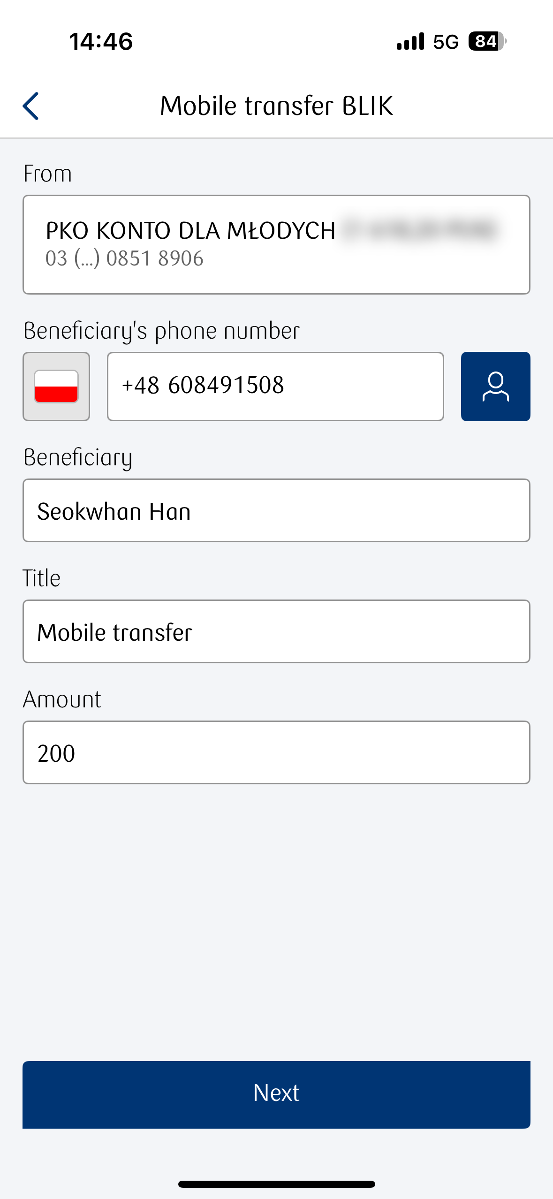The height and width of the screenshot is (1199, 553).
Task: Focus the Title field with Mobile transfer
Action: pyautogui.click(x=276, y=631)
